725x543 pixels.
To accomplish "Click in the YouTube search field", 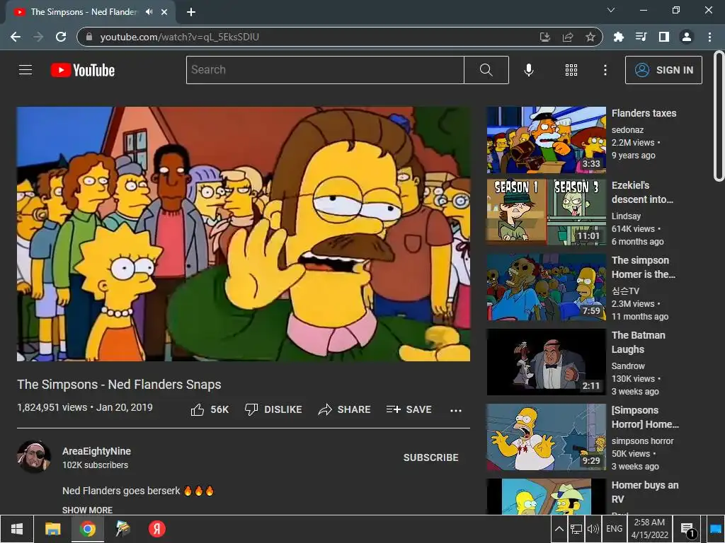I will click(325, 70).
